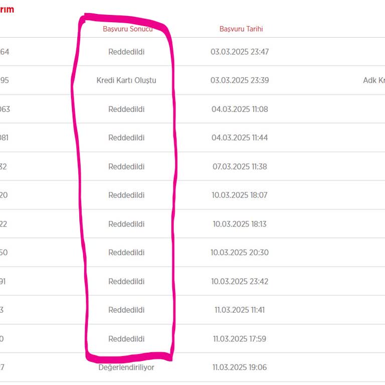Select the date 03.03.2025 23:39
Image resolution: width=385 pixels, height=385 pixels.
(240, 80)
